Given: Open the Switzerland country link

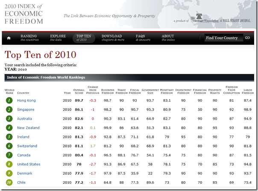Looking at the screenshot, I should pyautogui.click(x=27, y=146).
